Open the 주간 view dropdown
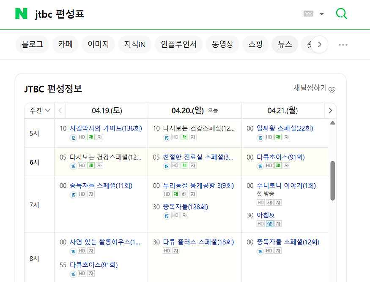 pyautogui.click(x=40, y=111)
